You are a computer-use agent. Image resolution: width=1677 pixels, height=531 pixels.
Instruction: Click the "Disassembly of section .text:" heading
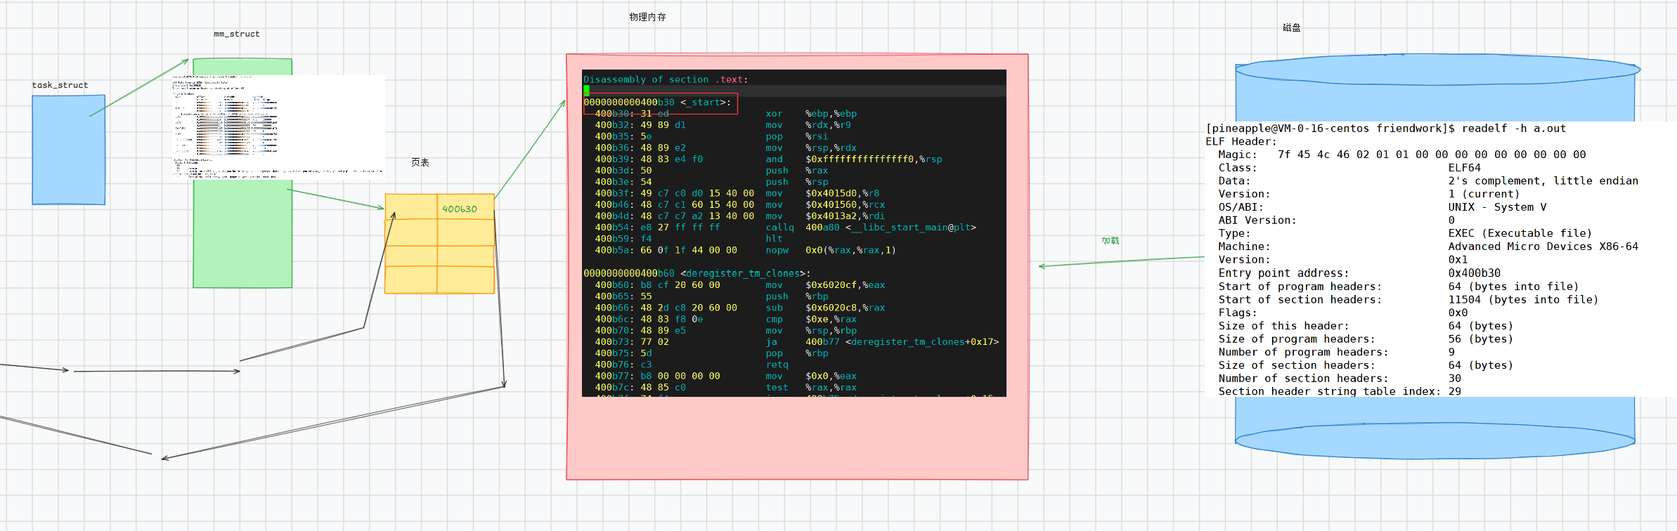coord(666,79)
